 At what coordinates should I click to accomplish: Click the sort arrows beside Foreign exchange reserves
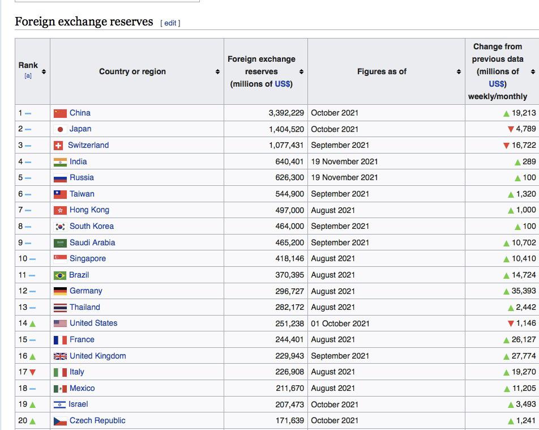coord(300,72)
